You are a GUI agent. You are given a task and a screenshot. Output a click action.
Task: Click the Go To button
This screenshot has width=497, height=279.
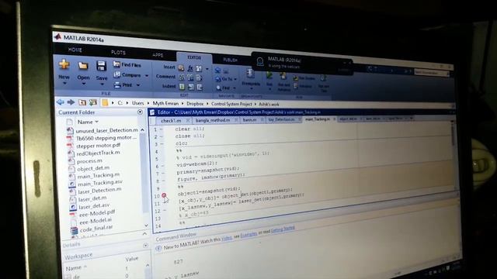[226, 79]
